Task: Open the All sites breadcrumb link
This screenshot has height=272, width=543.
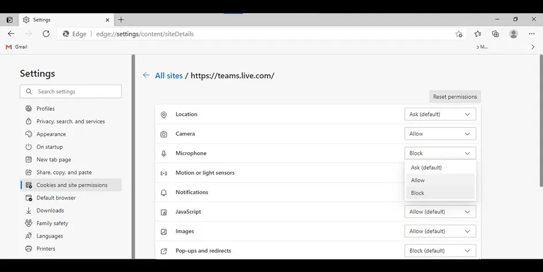Action: 169,75
